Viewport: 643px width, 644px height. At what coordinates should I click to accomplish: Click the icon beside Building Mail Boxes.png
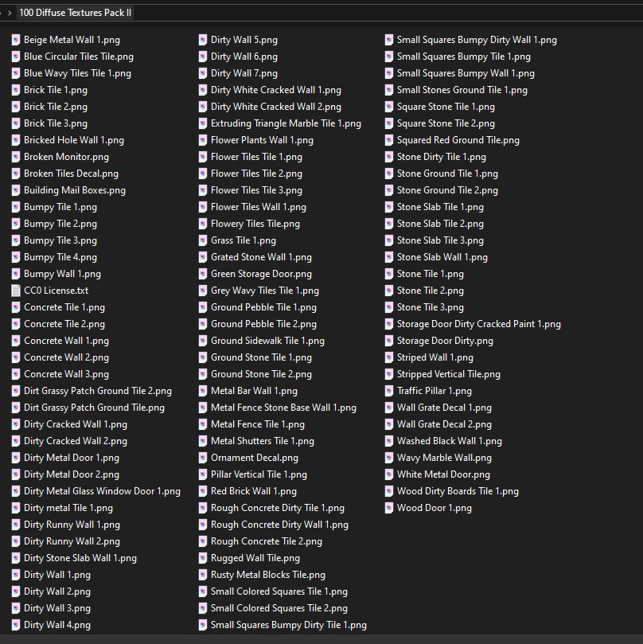(x=16, y=190)
